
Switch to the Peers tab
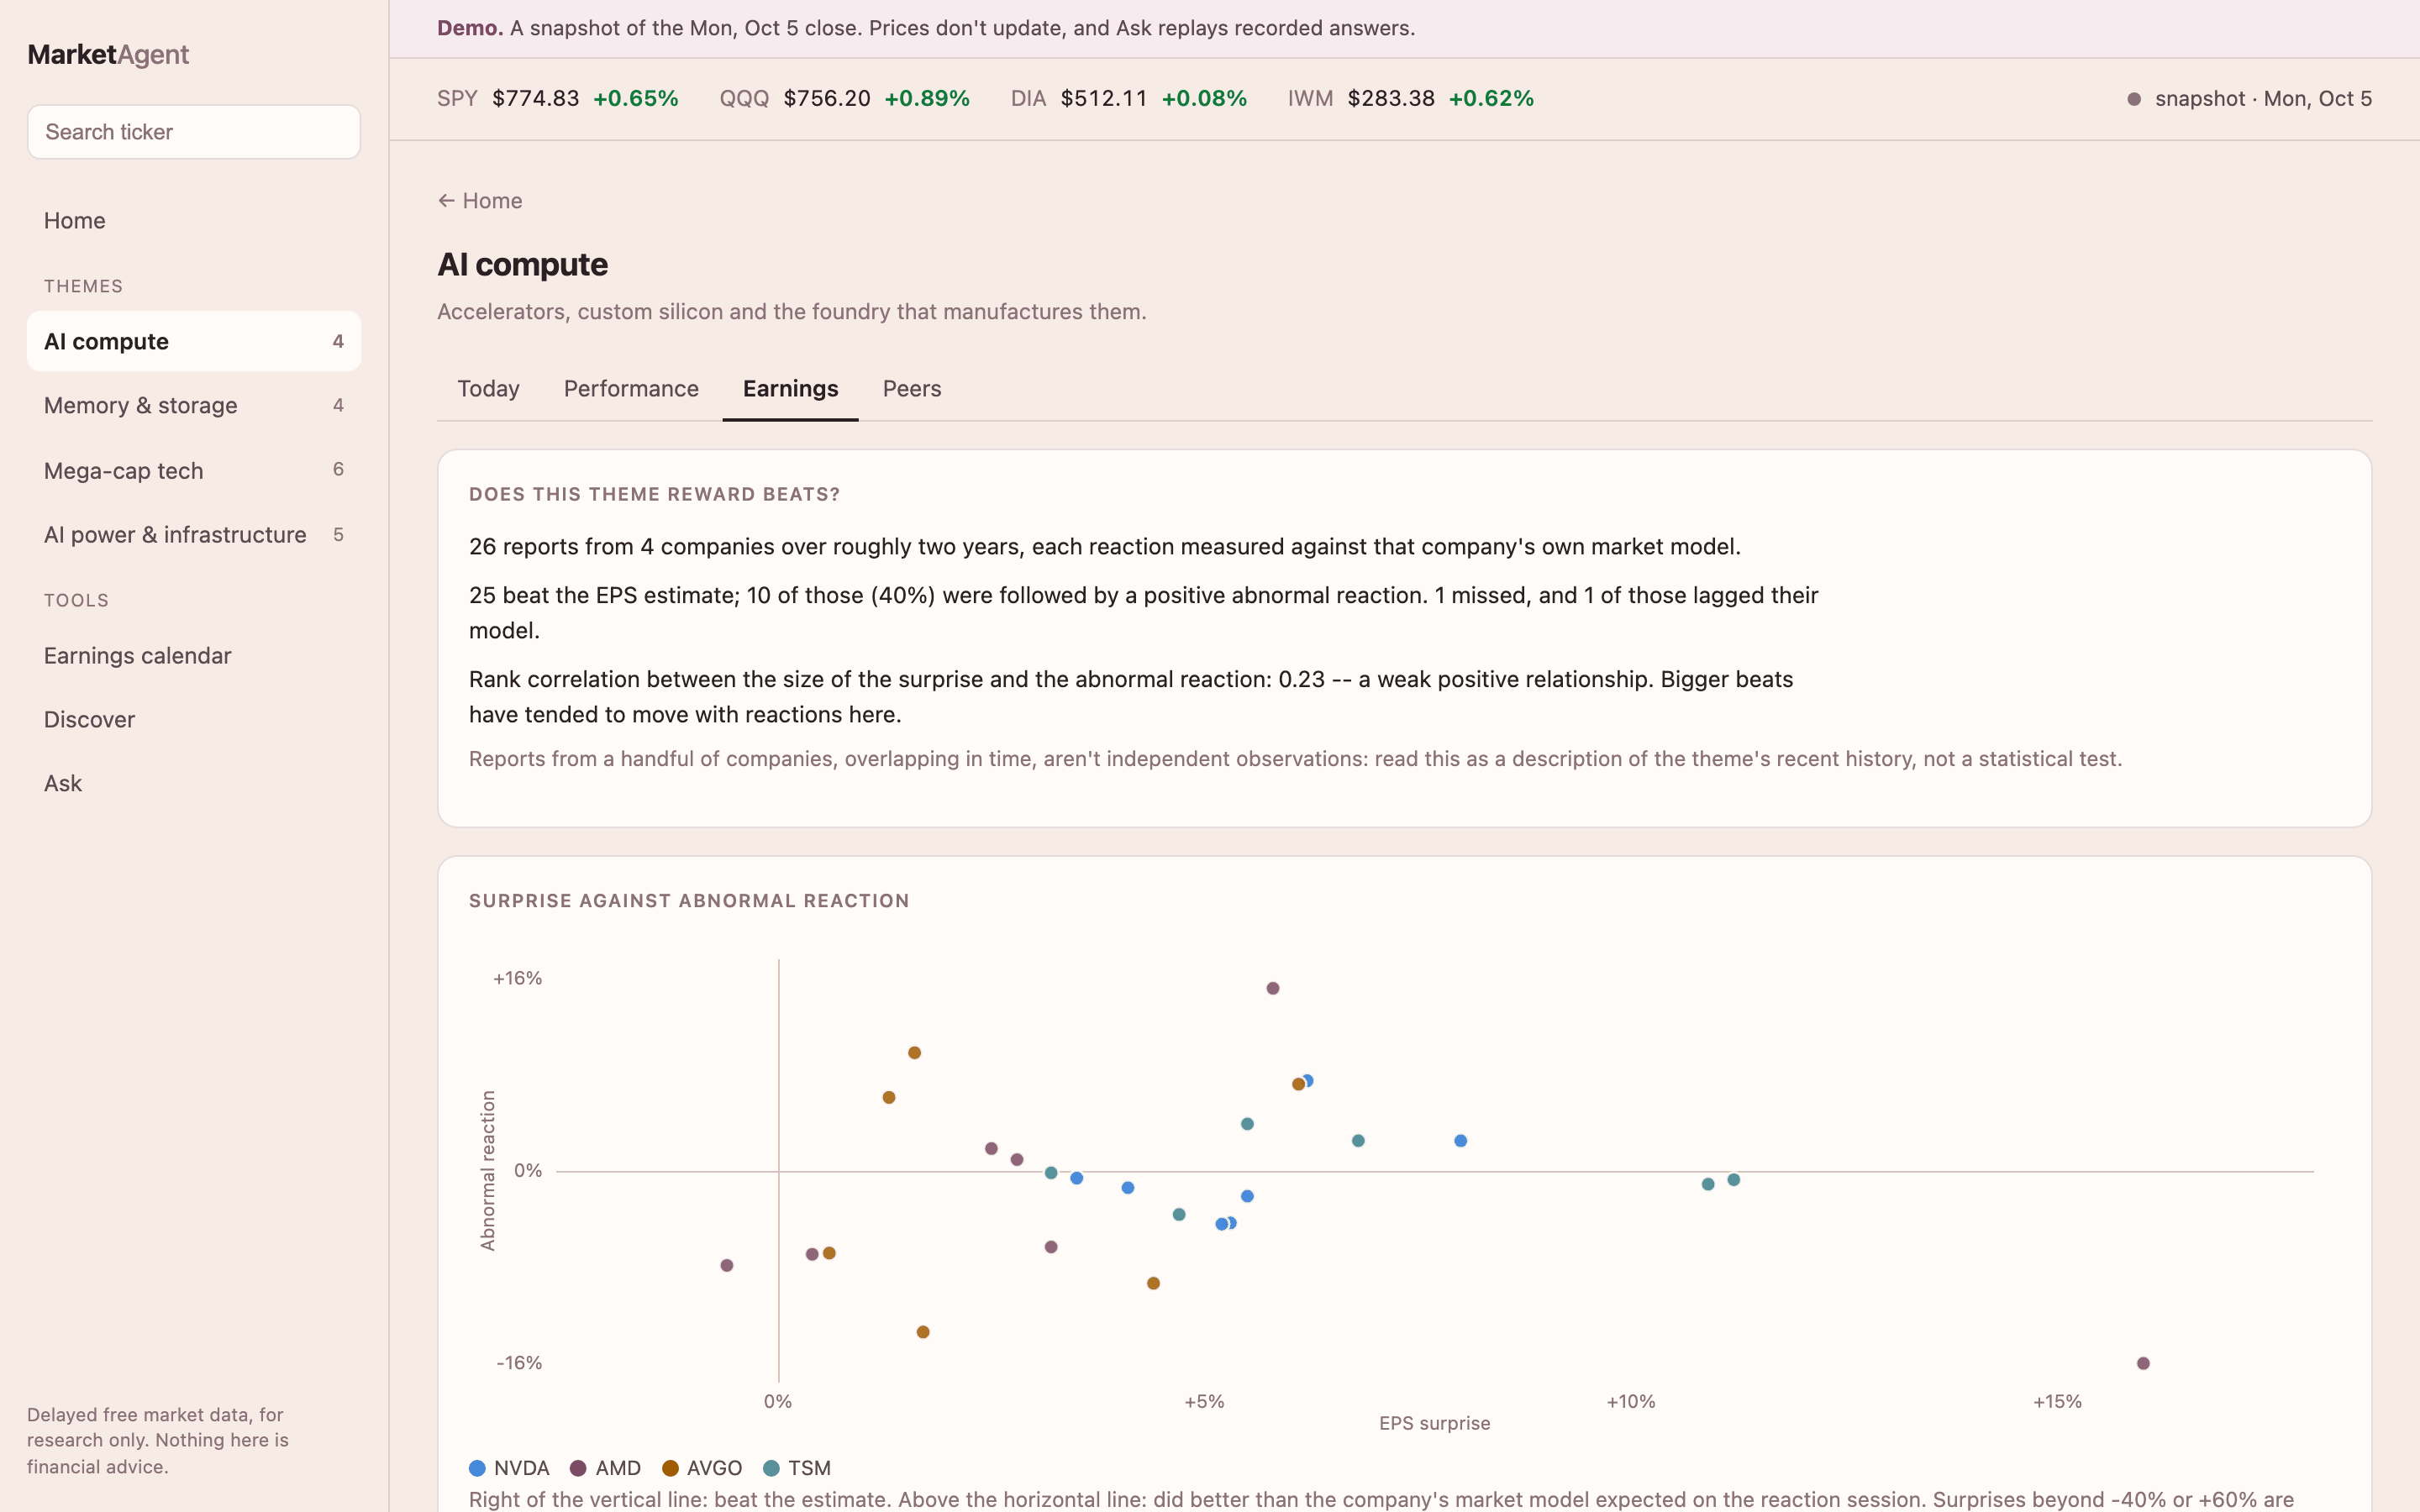(x=912, y=389)
